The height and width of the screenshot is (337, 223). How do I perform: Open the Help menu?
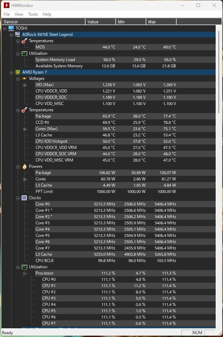[x=47, y=14]
